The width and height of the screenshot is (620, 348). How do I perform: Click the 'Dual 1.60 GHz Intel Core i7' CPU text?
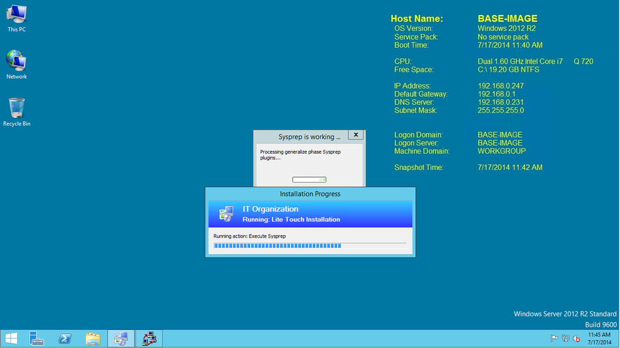[x=520, y=61]
